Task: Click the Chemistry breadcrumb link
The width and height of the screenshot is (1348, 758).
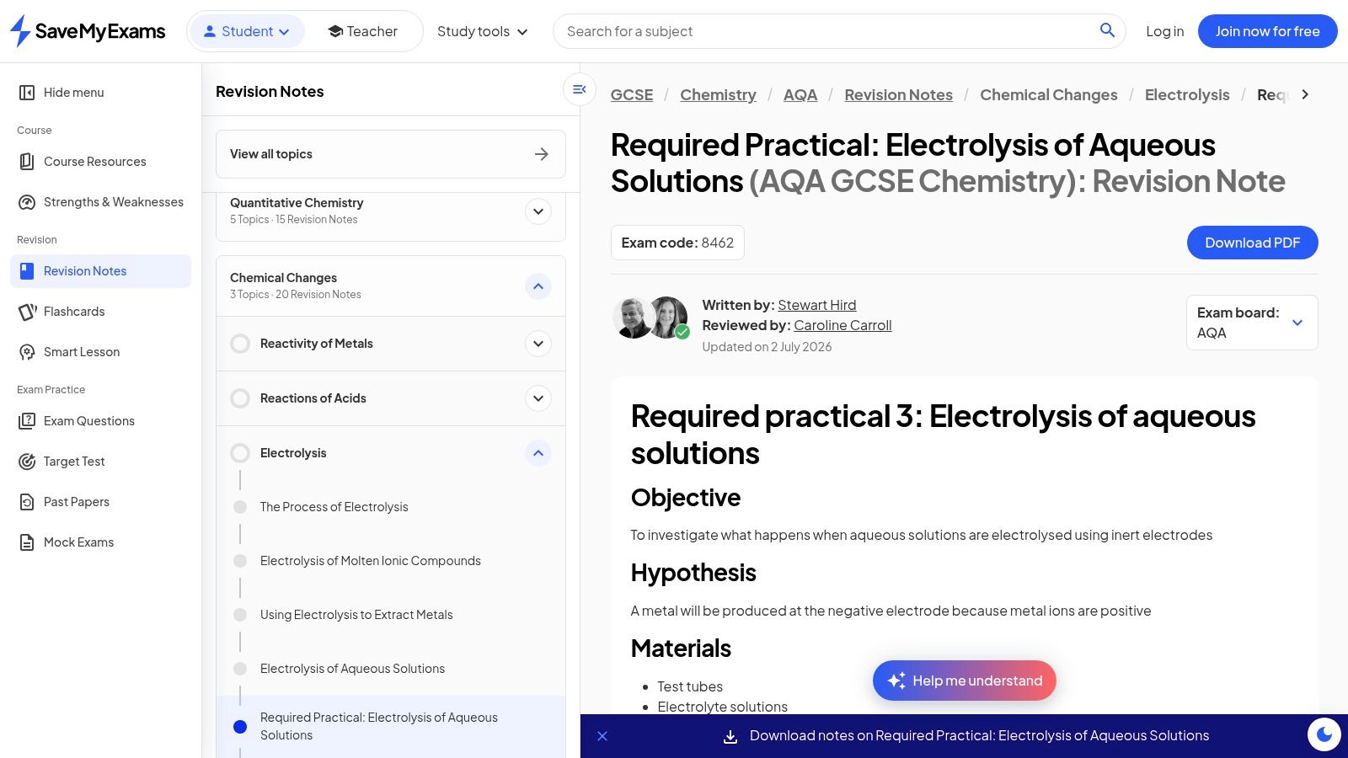Action: pyautogui.click(x=718, y=95)
